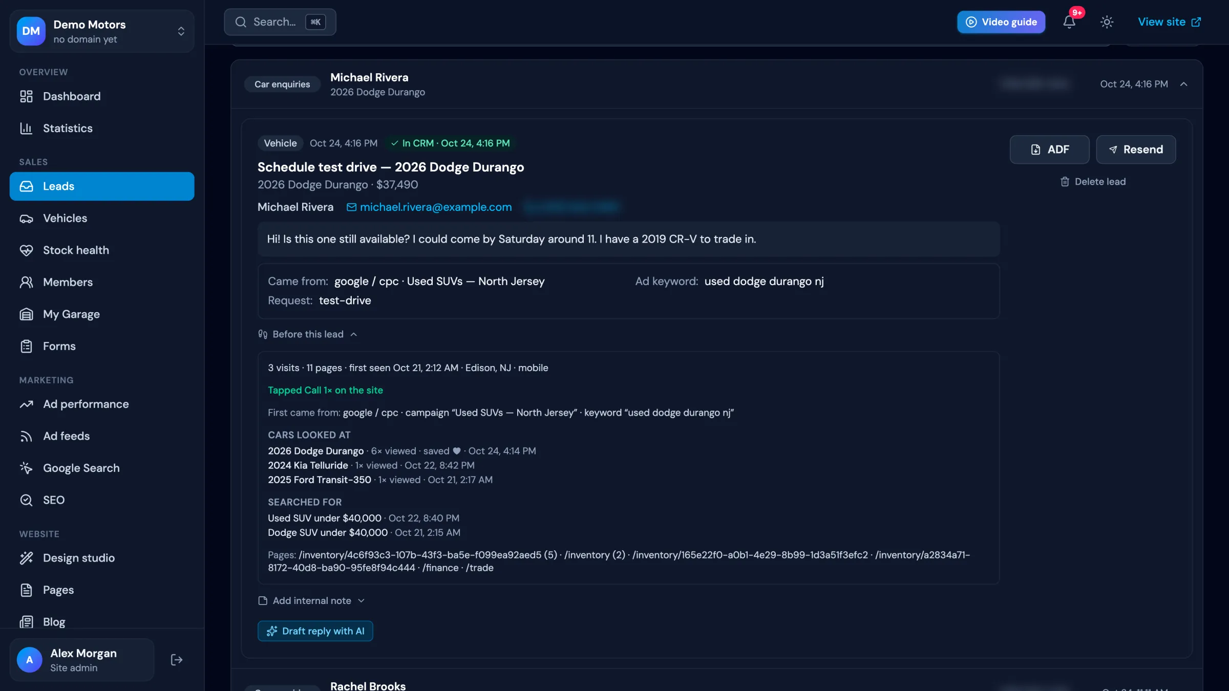Expand Add internal note
1229x691 pixels.
point(311,601)
